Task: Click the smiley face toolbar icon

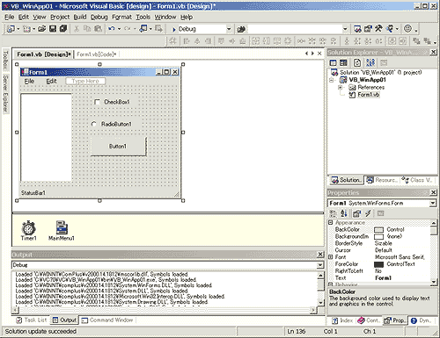Action: (407, 29)
